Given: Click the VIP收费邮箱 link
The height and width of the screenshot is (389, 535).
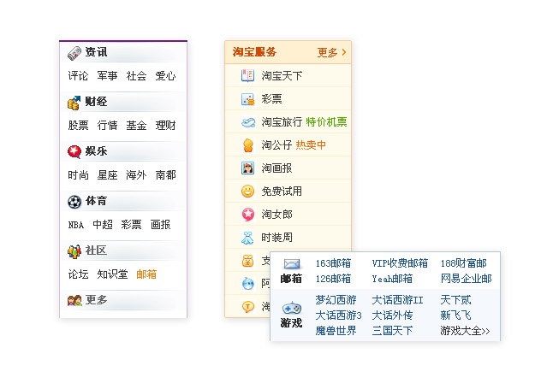Looking at the screenshot, I should (x=400, y=263).
